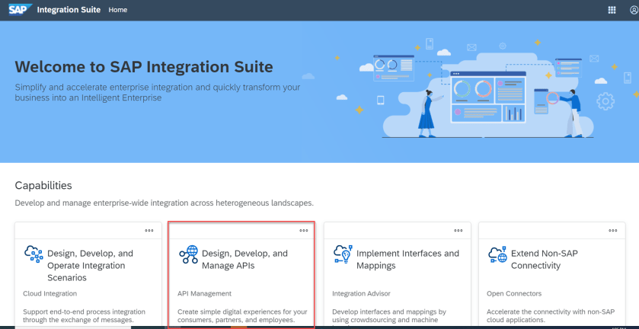
Task: Open the user profile avatar icon
Action: 634,10
